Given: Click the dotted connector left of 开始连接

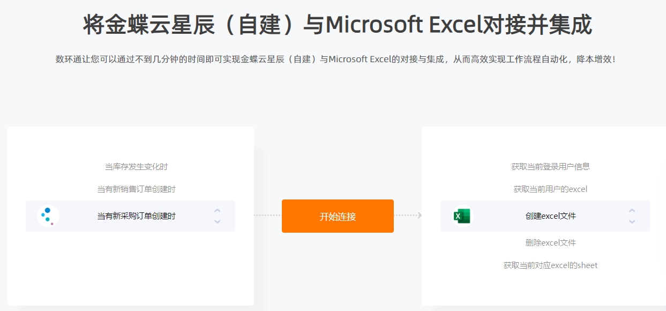Looking at the screenshot, I should pyautogui.click(x=267, y=216).
